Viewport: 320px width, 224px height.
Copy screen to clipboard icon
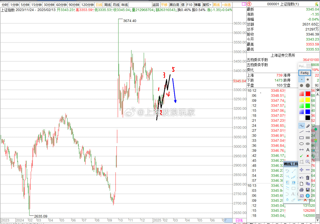[308, 183]
